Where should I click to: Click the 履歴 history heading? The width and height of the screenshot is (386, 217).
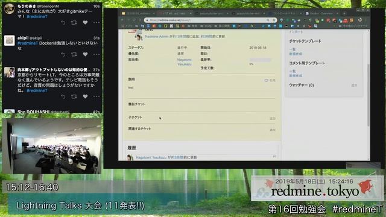[131, 148]
